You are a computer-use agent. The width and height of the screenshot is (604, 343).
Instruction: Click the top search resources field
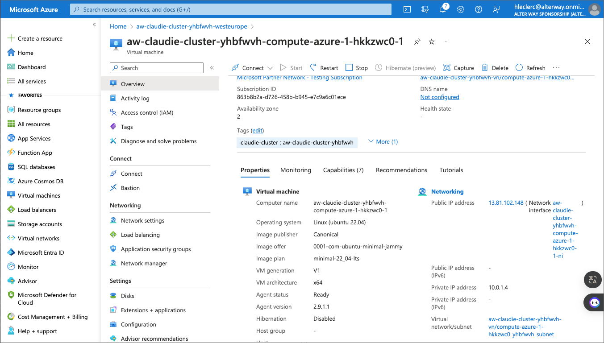[x=230, y=9]
